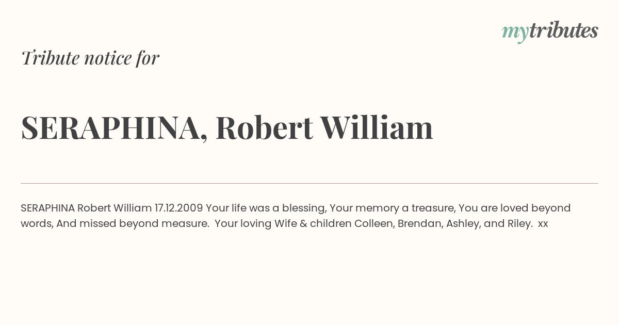
Task: Click 'Your life was a blessing' text
Action: coord(266,208)
